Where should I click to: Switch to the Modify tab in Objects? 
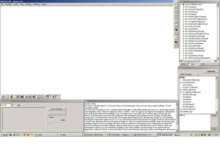(x=188, y=74)
